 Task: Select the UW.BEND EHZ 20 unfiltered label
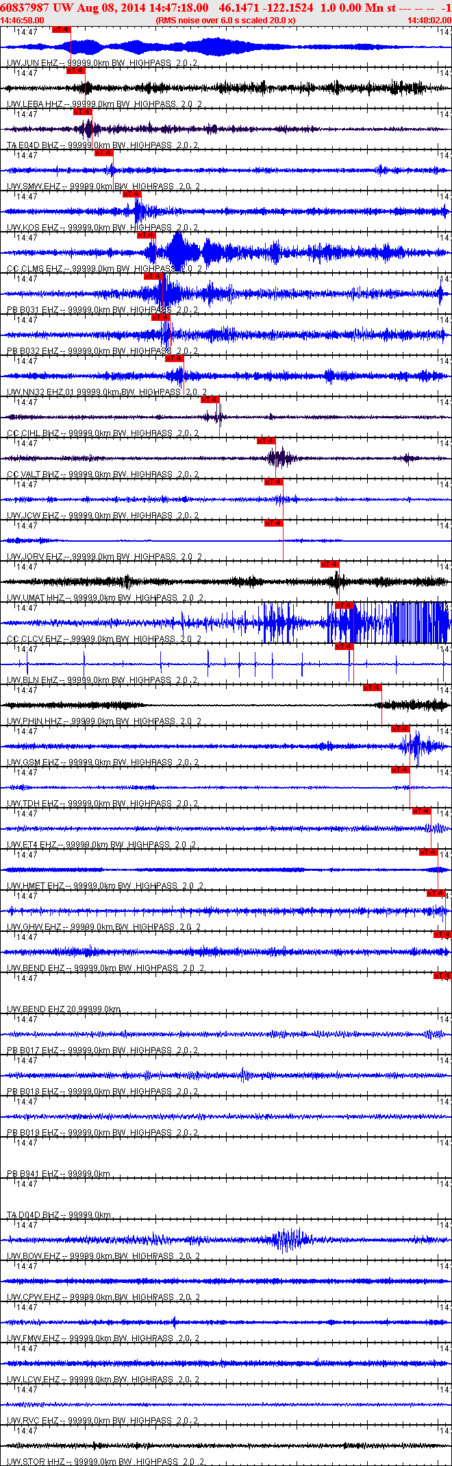(64, 1009)
